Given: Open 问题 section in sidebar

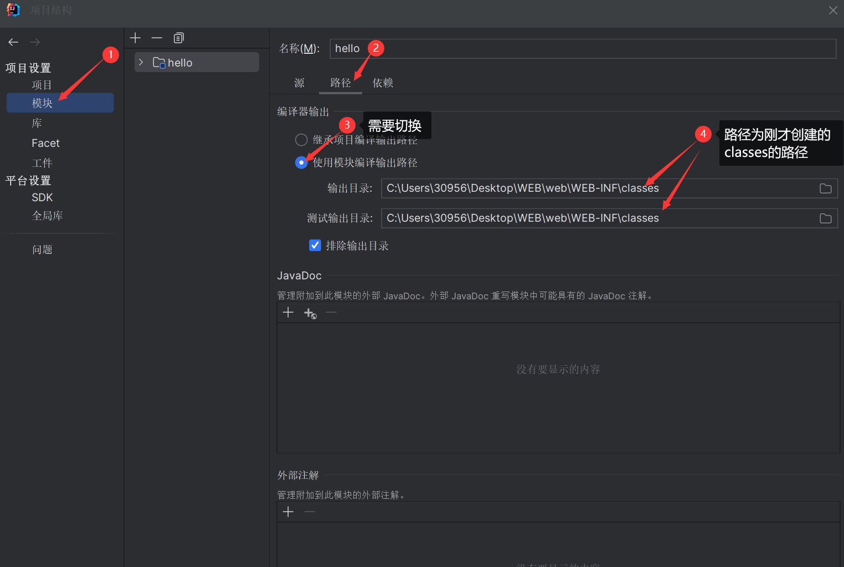Looking at the screenshot, I should coord(42,249).
